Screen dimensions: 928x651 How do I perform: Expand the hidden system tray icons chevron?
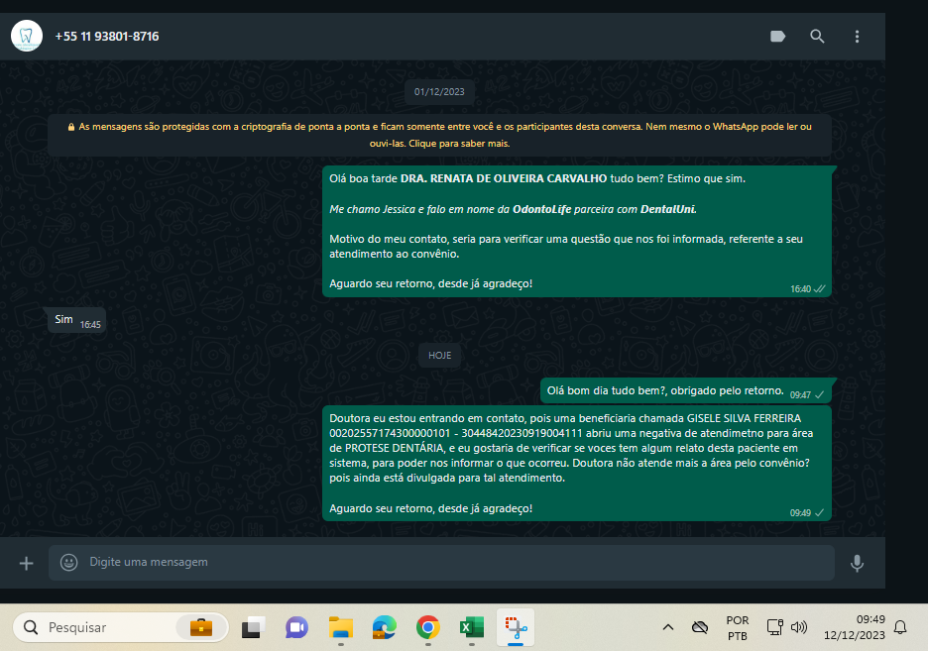pyautogui.click(x=668, y=627)
